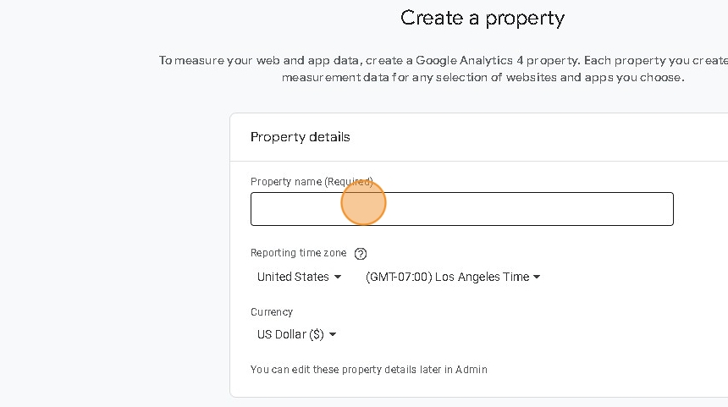This screenshot has height=407, width=728.
Task: Click the "(GMT-07:00)" offset text
Action: tap(398, 277)
